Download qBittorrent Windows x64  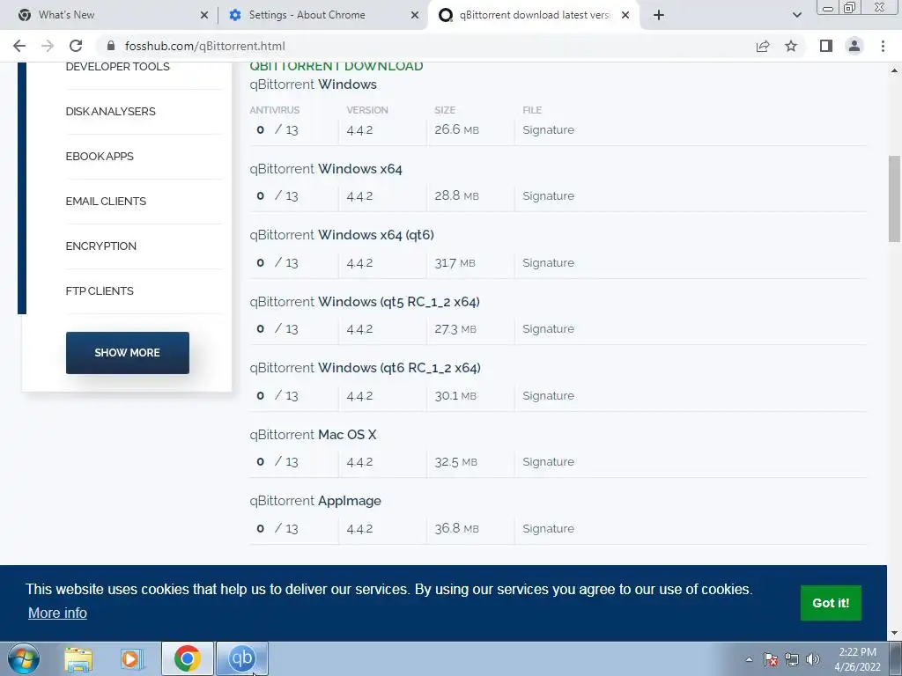326,169
